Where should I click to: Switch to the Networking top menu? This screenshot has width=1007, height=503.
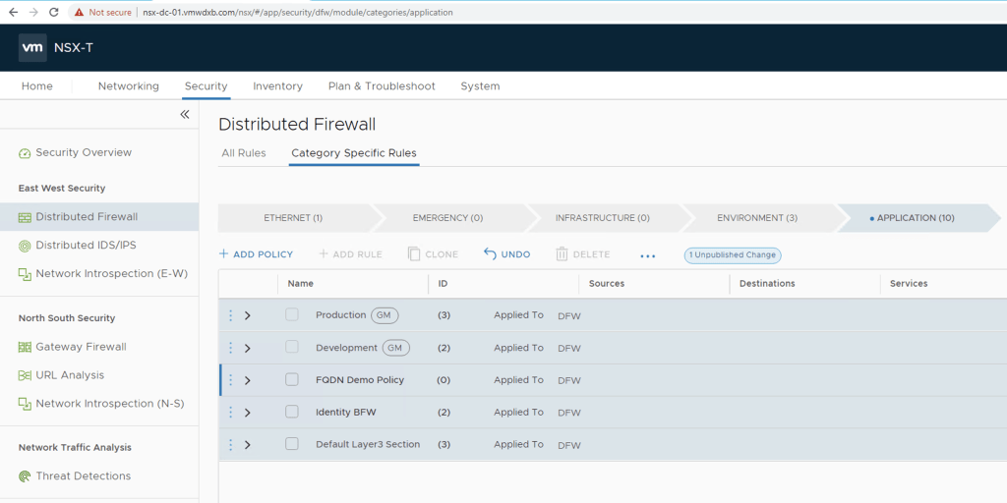[x=128, y=86]
